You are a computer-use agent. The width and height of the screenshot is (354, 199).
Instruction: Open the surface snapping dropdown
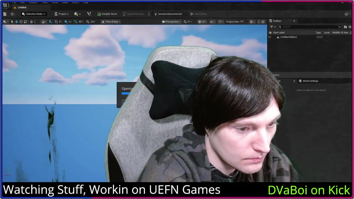[43, 22]
